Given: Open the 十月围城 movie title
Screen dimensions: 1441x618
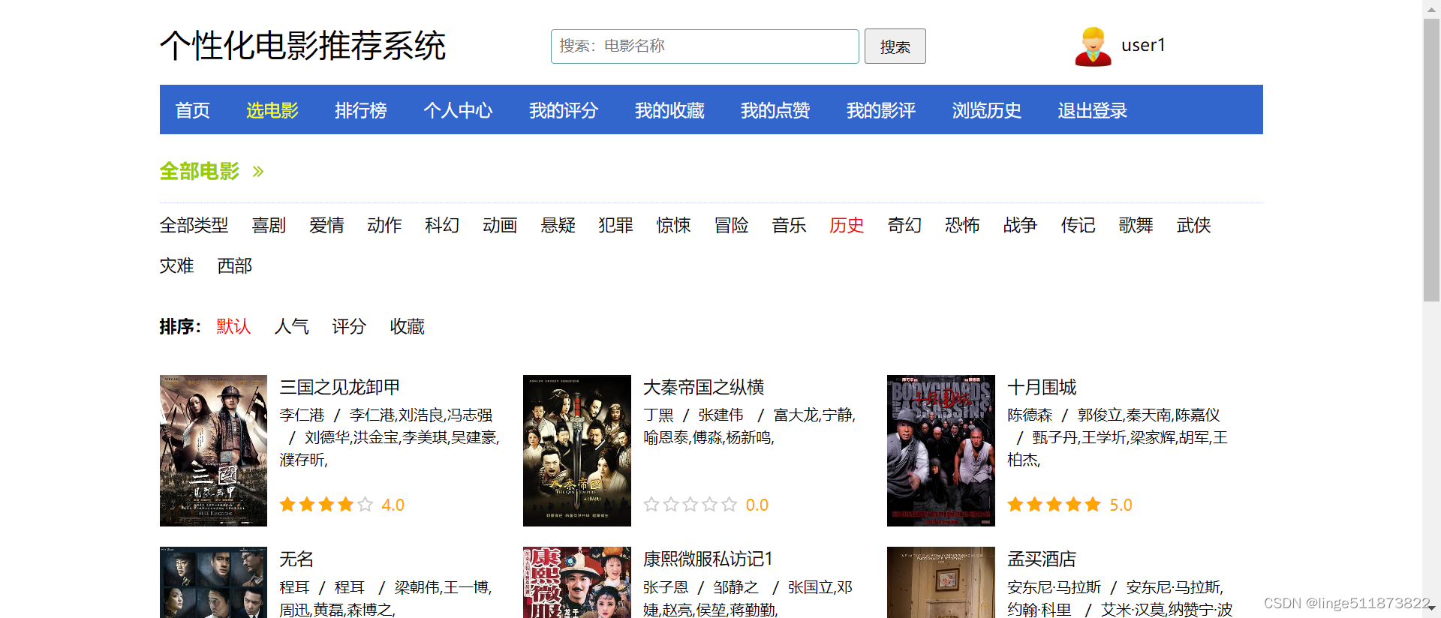Looking at the screenshot, I should [x=1042, y=387].
